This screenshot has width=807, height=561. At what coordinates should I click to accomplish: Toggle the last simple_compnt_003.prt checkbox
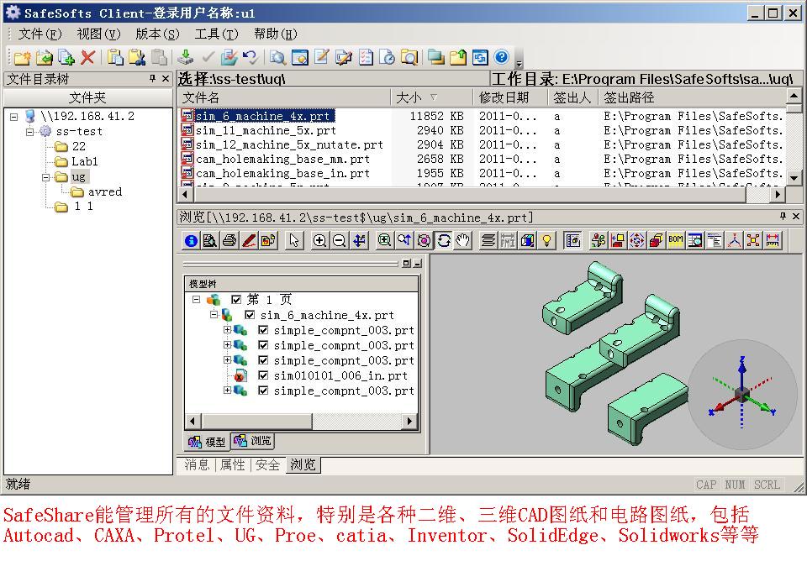point(263,391)
